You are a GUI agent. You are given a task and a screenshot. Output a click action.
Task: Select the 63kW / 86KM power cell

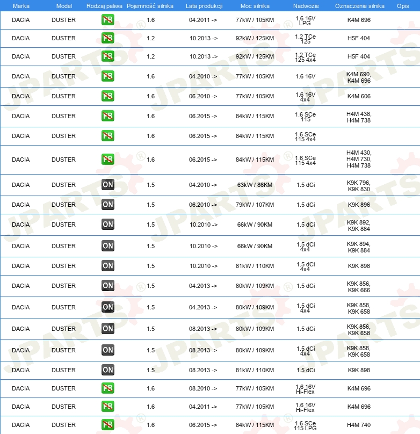(255, 185)
